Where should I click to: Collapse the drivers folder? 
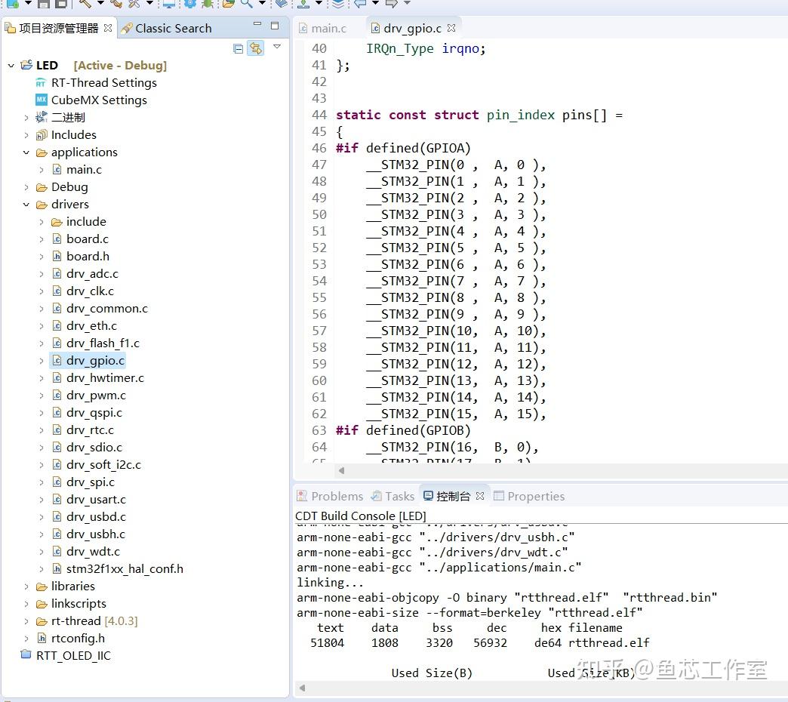pyautogui.click(x=25, y=204)
